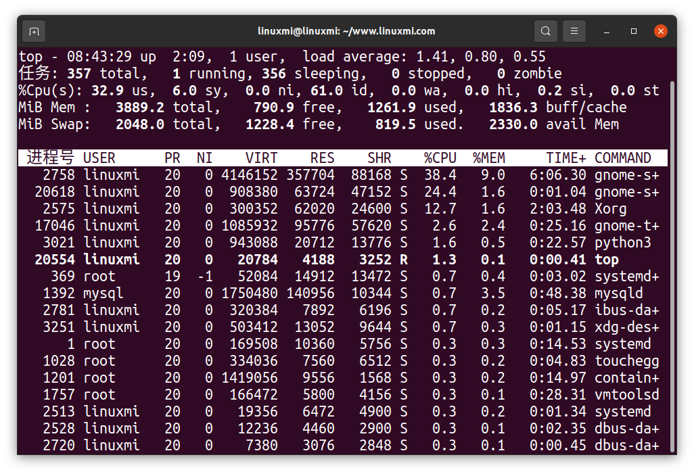Click the 2048.0 swap total value
The width and height of the screenshot is (694, 474).
coord(140,124)
